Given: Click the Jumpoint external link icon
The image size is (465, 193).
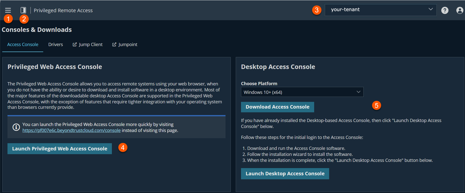Looking at the screenshot, I should pyautogui.click(x=114, y=44).
